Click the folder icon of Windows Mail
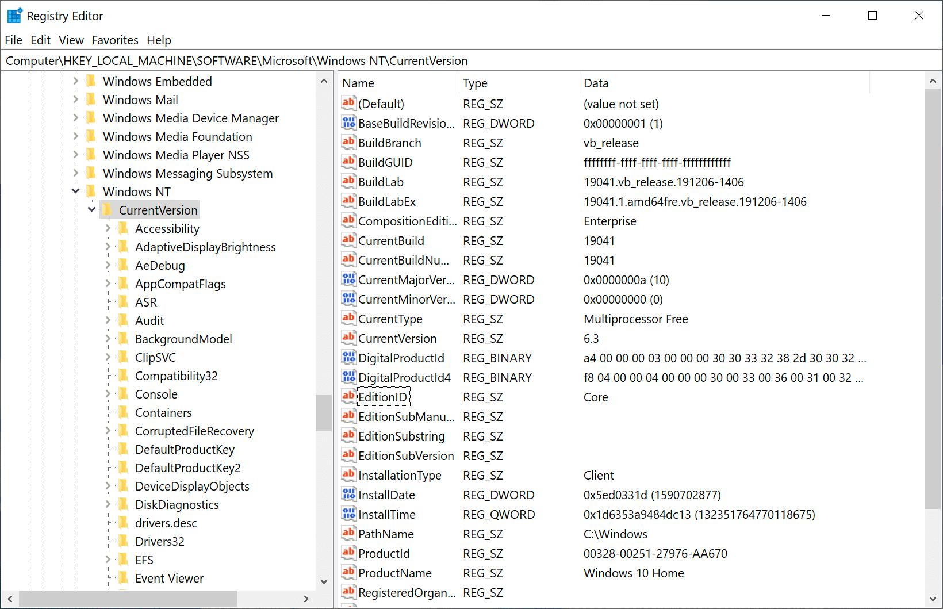Screen dimensions: 943x609 click(91, 99)
